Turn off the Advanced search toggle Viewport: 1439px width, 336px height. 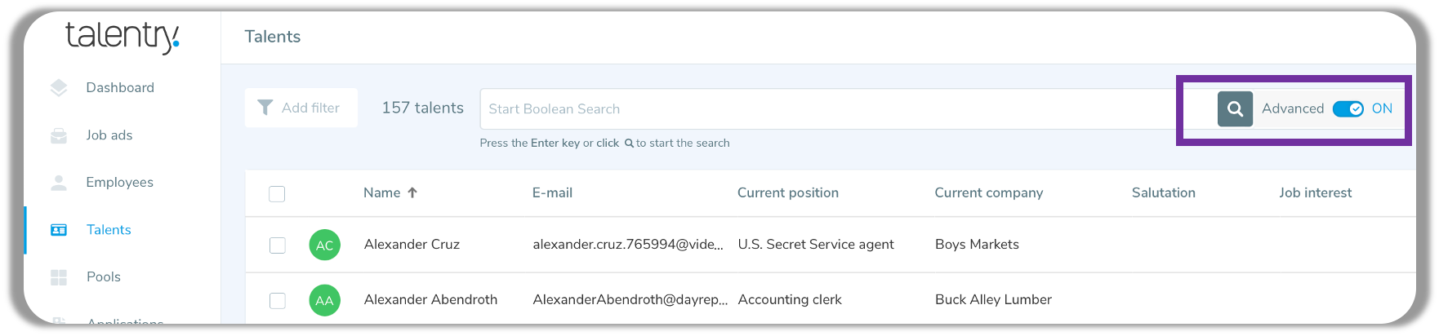[1348, 109]
